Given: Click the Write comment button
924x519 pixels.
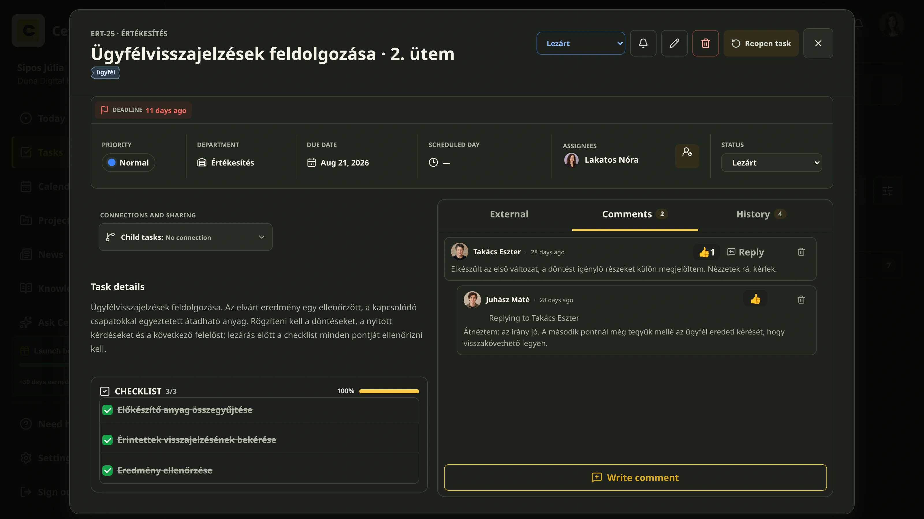Looking at the screenshot, I should (x=635, y=477).
